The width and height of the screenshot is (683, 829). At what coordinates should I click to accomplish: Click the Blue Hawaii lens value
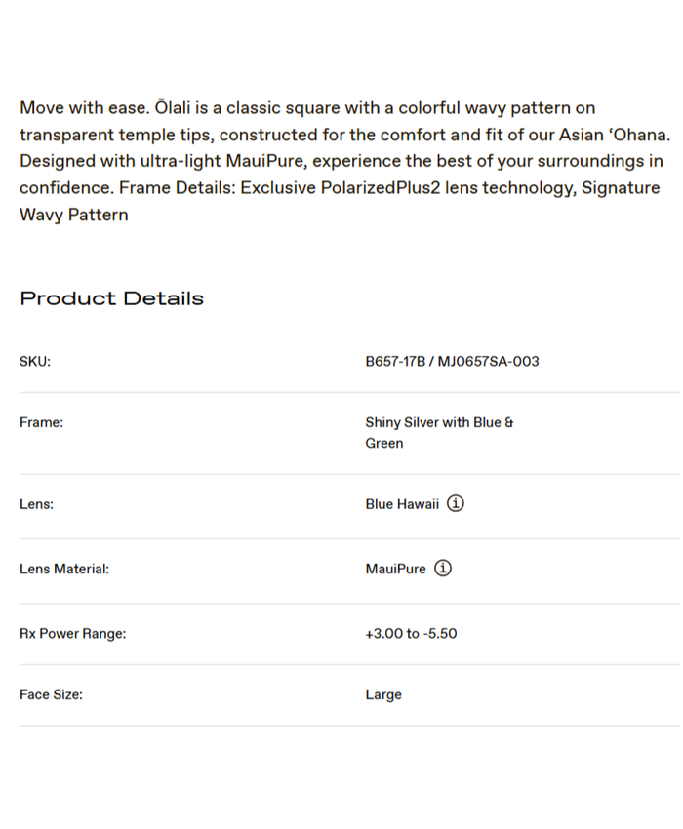[402, 504]
